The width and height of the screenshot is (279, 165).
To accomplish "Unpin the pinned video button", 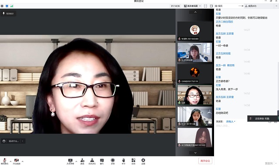I will pos(8,13).
